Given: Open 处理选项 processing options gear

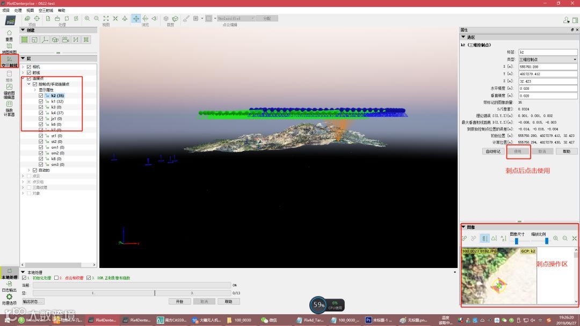Looking at the screenshot, I should tap(9, 299).
